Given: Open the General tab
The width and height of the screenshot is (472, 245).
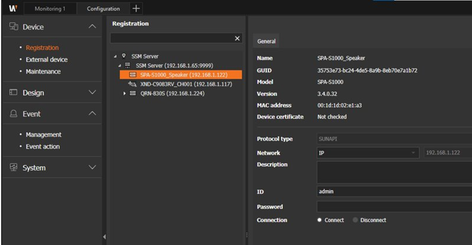Looking at the screenshot, I should [x=266, y=41].
